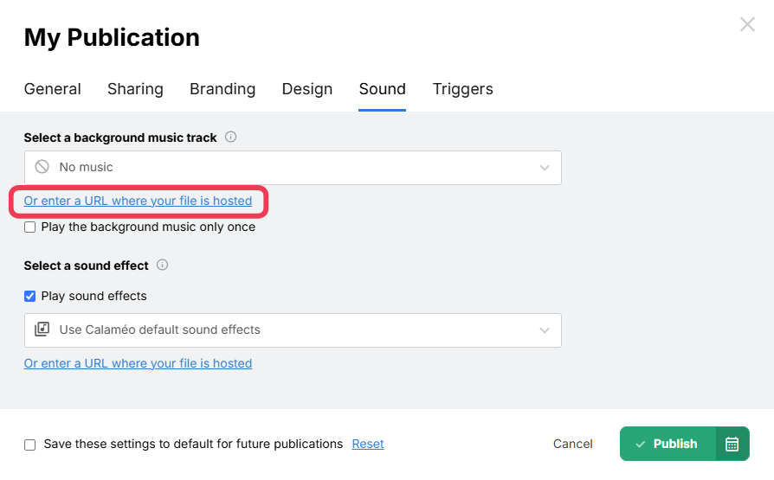Image resolution: width=774 pixels, height=480 pixels.
Task: Select the Design tab
Action: pos(307,89)
